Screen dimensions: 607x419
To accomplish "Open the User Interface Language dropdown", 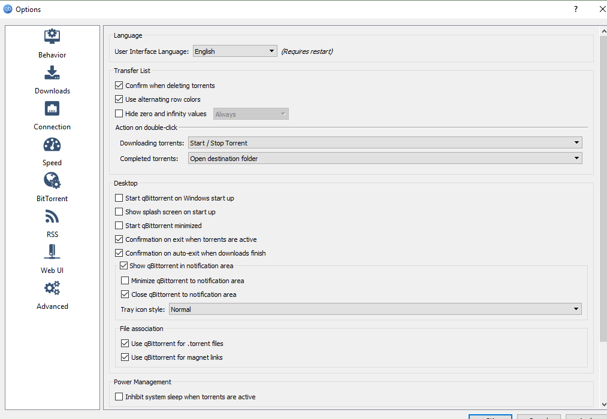I will 235,51.
